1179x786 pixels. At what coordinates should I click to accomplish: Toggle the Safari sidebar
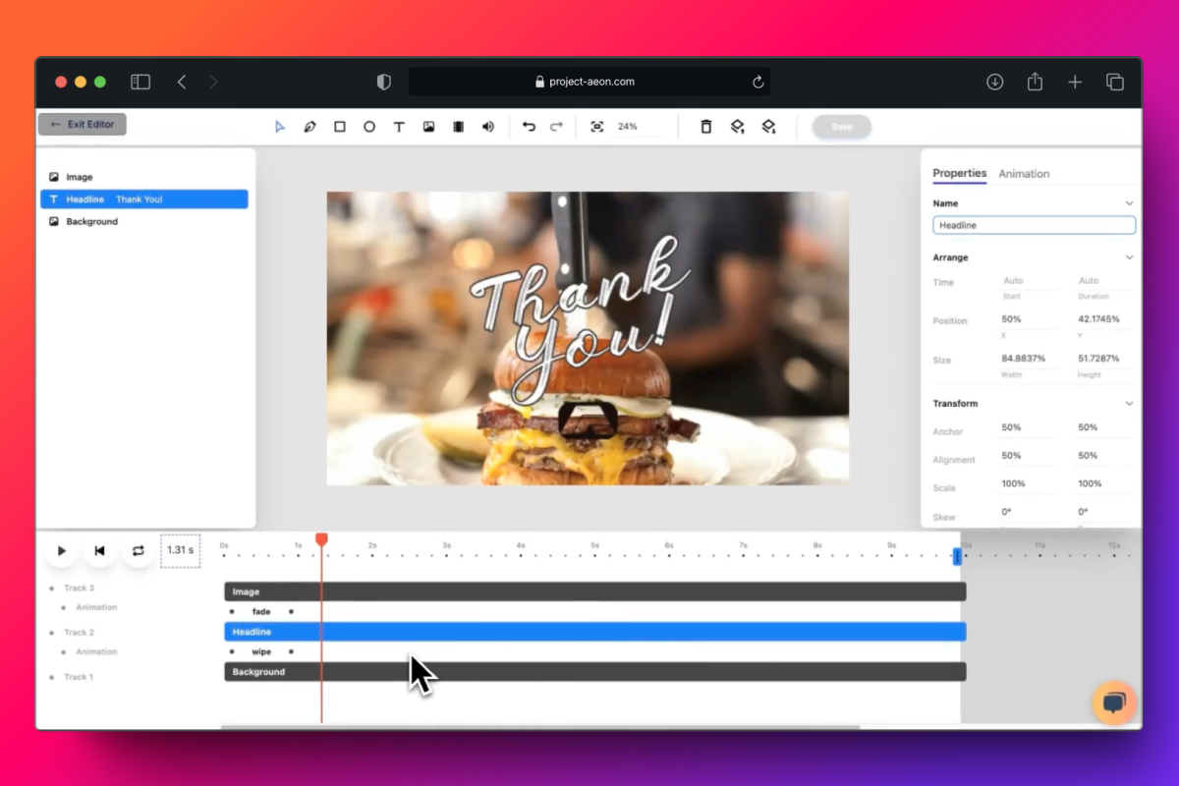point(140,83)
